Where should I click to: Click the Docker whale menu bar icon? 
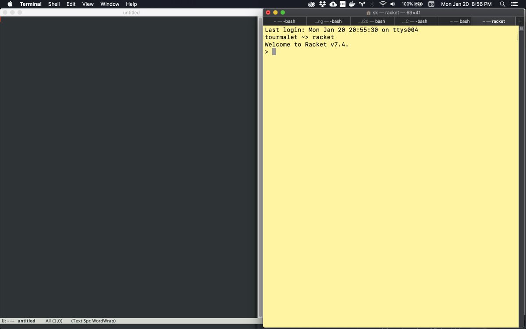pos(352,4)
